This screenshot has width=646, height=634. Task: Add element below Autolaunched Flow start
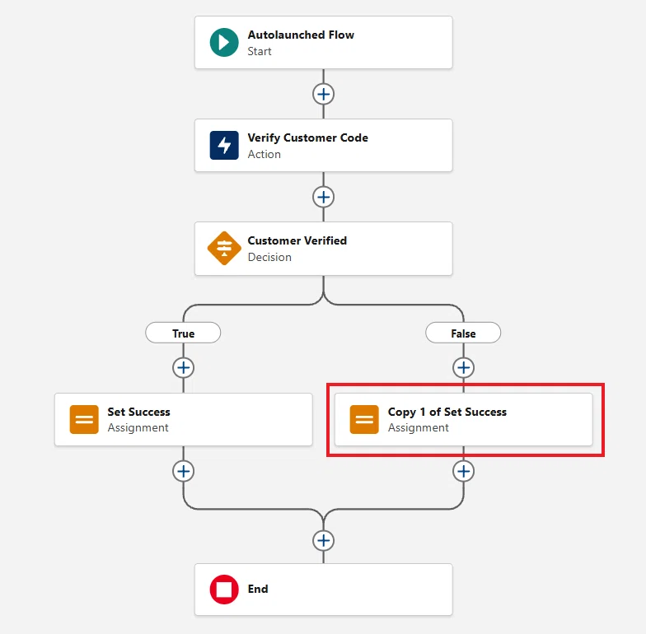tap(323, 94)
